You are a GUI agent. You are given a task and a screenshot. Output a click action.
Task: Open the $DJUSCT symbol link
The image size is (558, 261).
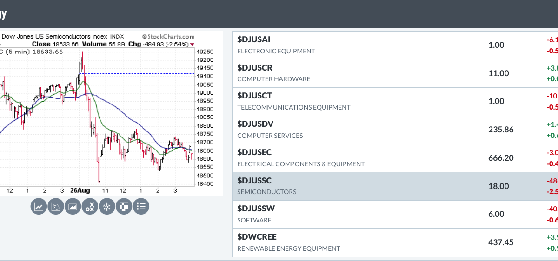coord(254,96)
